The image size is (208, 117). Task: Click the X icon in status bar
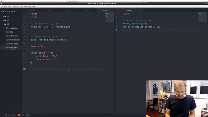click(6, 115)
